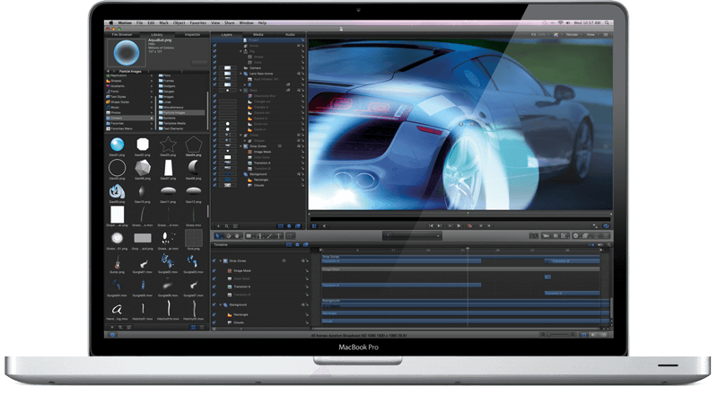The height and width of the screenshot is (413, 718).
Task: Select the rectangle Mask tool
Action: [x=290, y=236]
